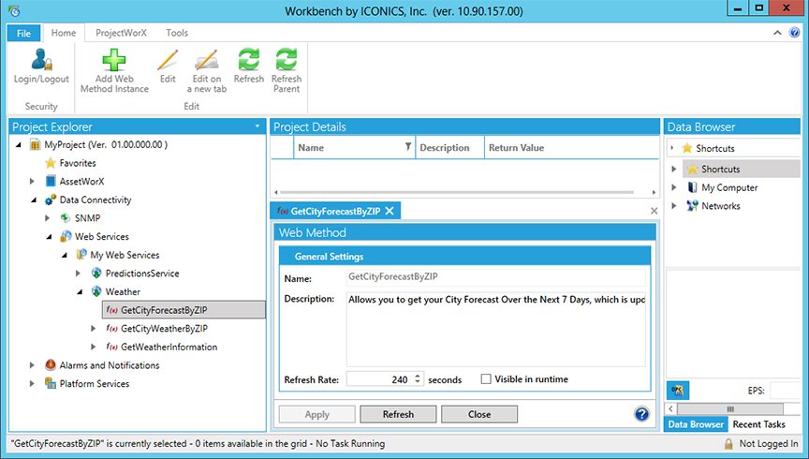Viewport: 809px width, 459px height.
Task: Collapse the Weather tree node
Action: pos(78,291)
